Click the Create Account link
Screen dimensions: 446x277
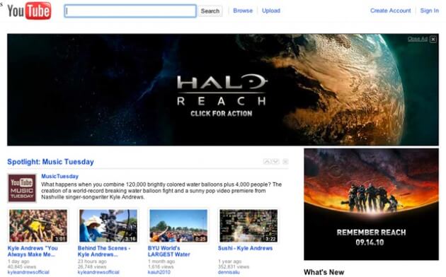tap(390, 11)
